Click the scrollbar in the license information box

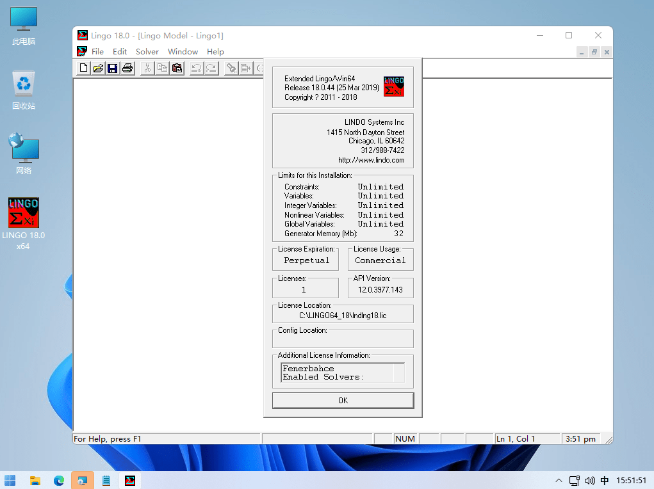(x=399, y=373)
